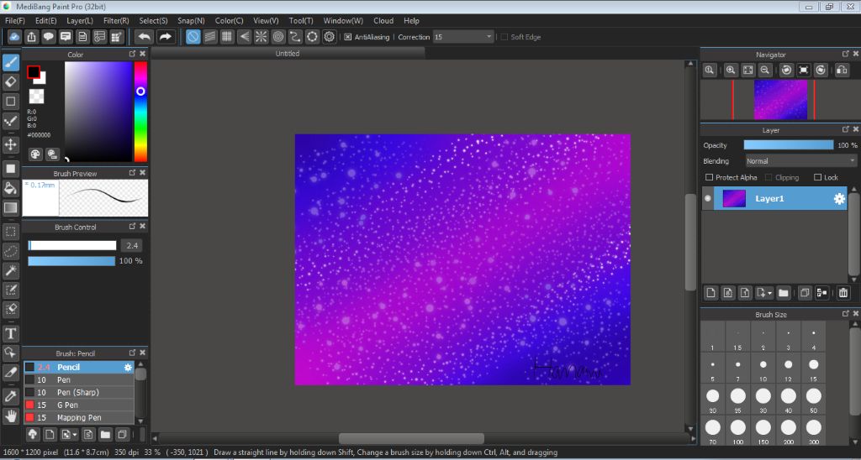Turn off the snap guide (active blue icon)
Viewport: 861px width, 460px height.
(x=193, y=37)
